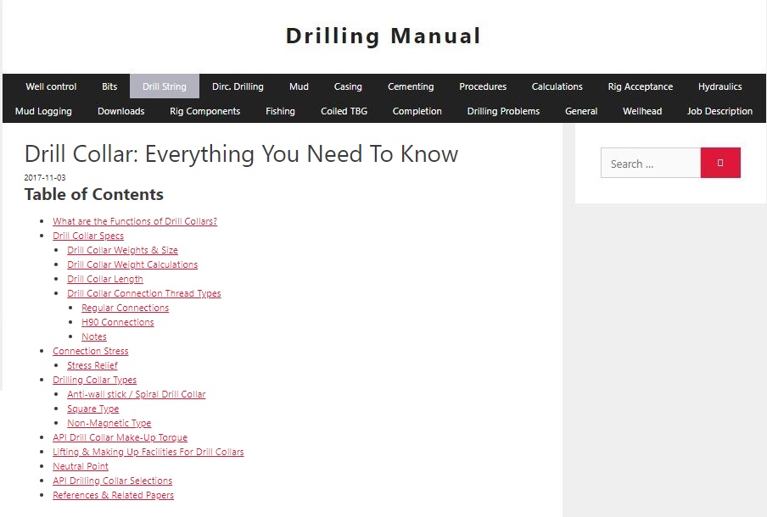767x517 pixels.
Task: Navigate to Coiled TBG section
Action: point(344,111)
